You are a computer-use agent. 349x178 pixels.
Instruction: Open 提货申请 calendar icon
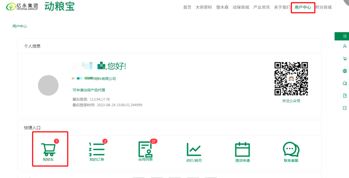242,150
